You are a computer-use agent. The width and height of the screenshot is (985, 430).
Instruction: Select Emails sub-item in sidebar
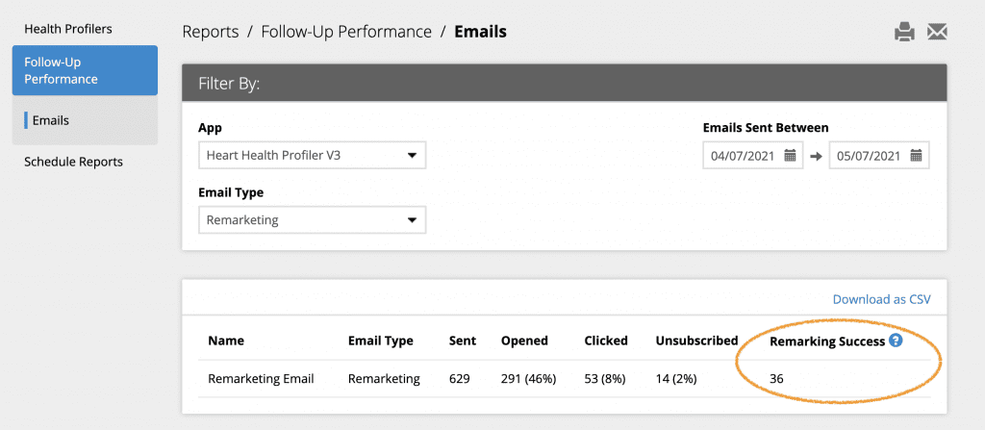coord(50,120)
